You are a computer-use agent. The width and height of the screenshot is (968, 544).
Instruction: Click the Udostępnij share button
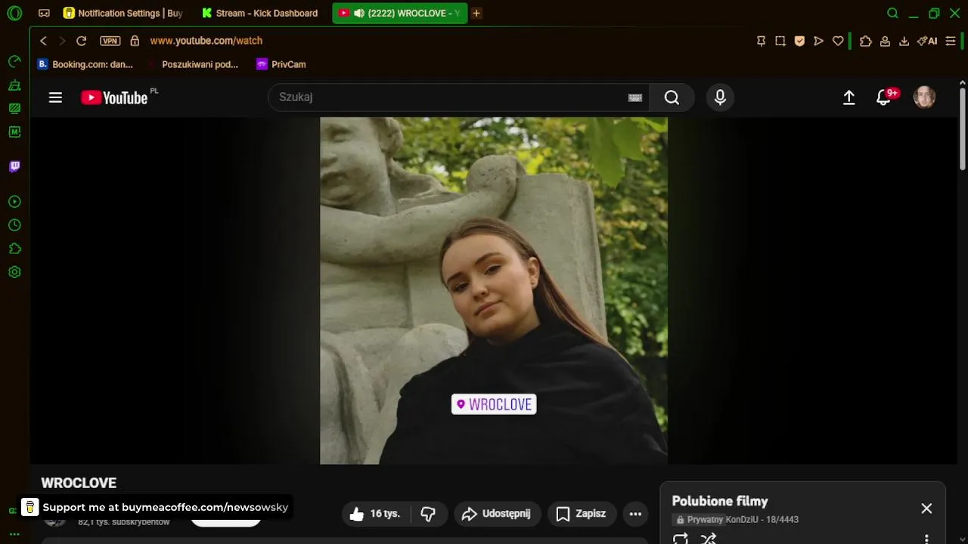click(498, 514)
